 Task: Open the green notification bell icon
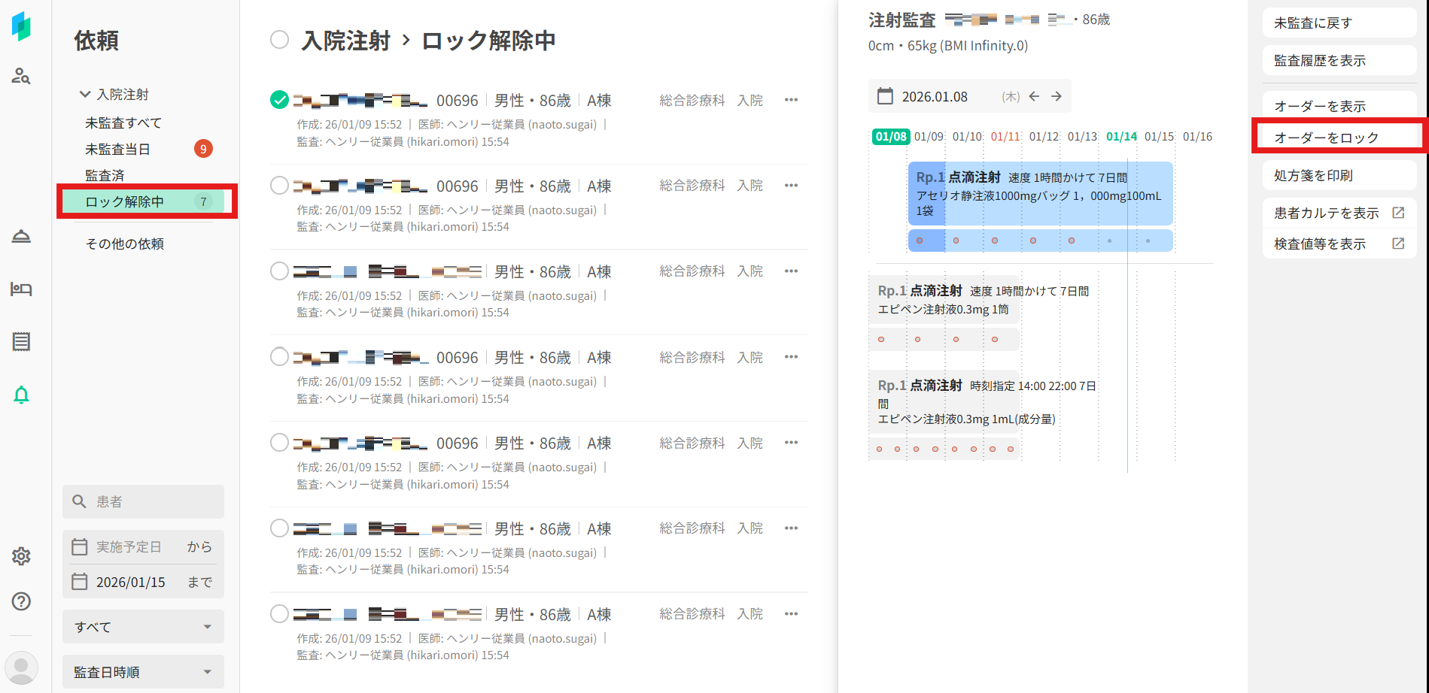21,395
